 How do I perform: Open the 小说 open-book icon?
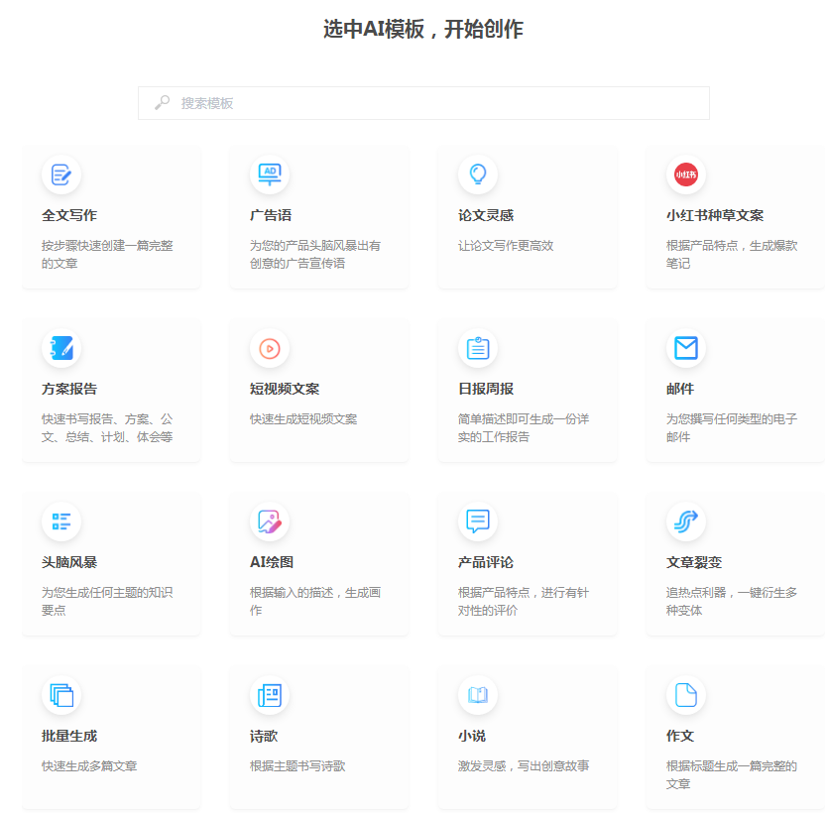tap(478, 695)
